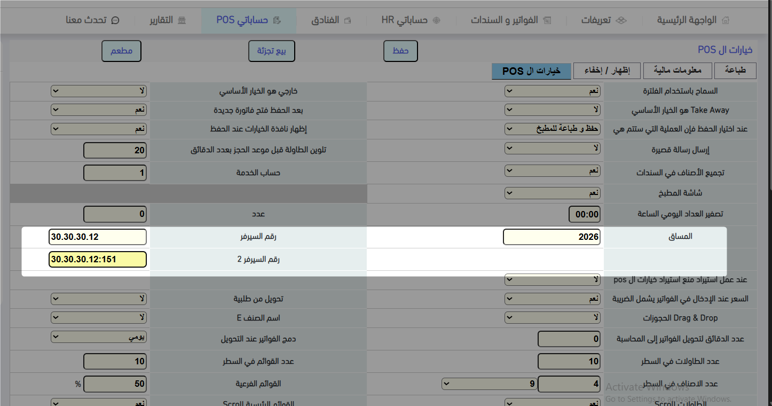Click the layers icon next to تعريفات
The height and width of the screenshot is (406, 772).
(621, 20)
